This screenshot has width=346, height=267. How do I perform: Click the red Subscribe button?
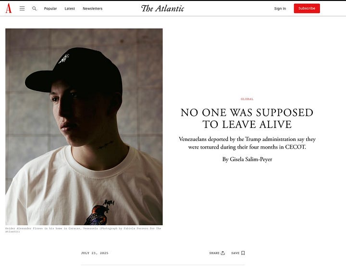(x=307, y=8)
